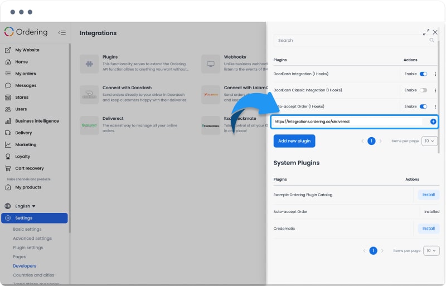Open Plugin settings submenu item
The image size is (446, 286).
tap(28, 248)
